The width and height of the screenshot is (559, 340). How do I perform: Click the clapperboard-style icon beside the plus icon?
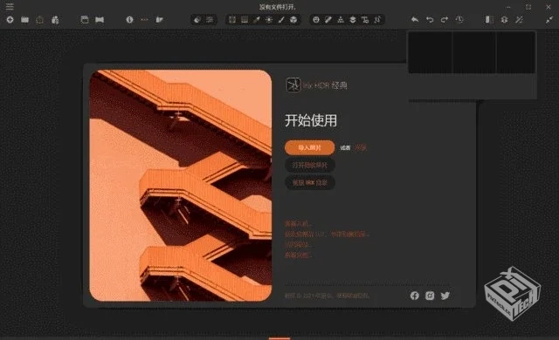click(x=24, y=19)
